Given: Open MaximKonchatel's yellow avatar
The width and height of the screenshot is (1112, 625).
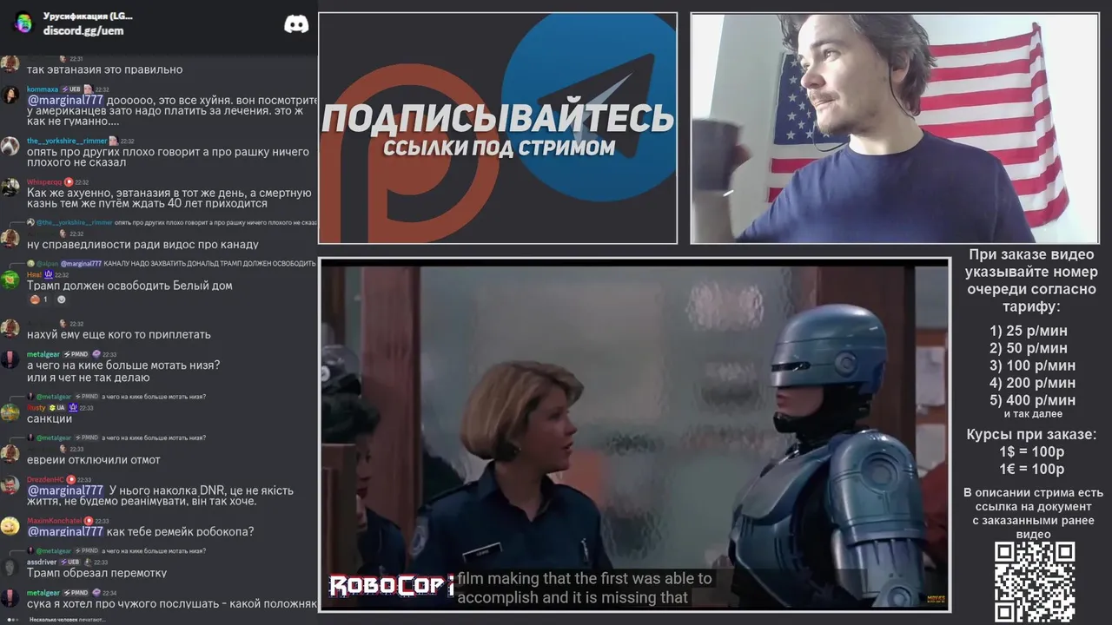Looking at the screenshot, I should point(10,526).
